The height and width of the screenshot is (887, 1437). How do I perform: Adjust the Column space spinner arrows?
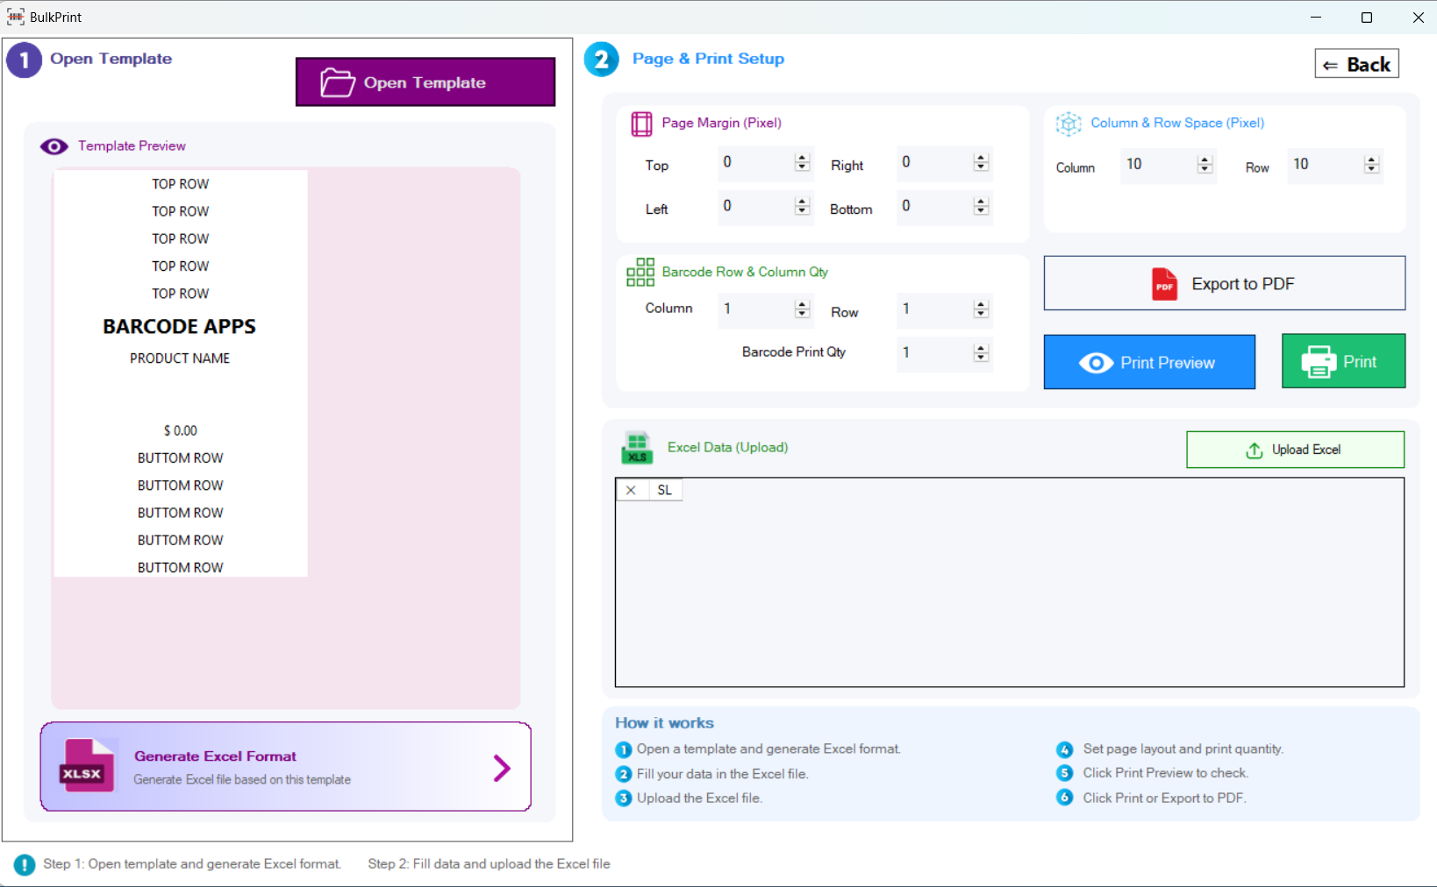(1205, 165)
